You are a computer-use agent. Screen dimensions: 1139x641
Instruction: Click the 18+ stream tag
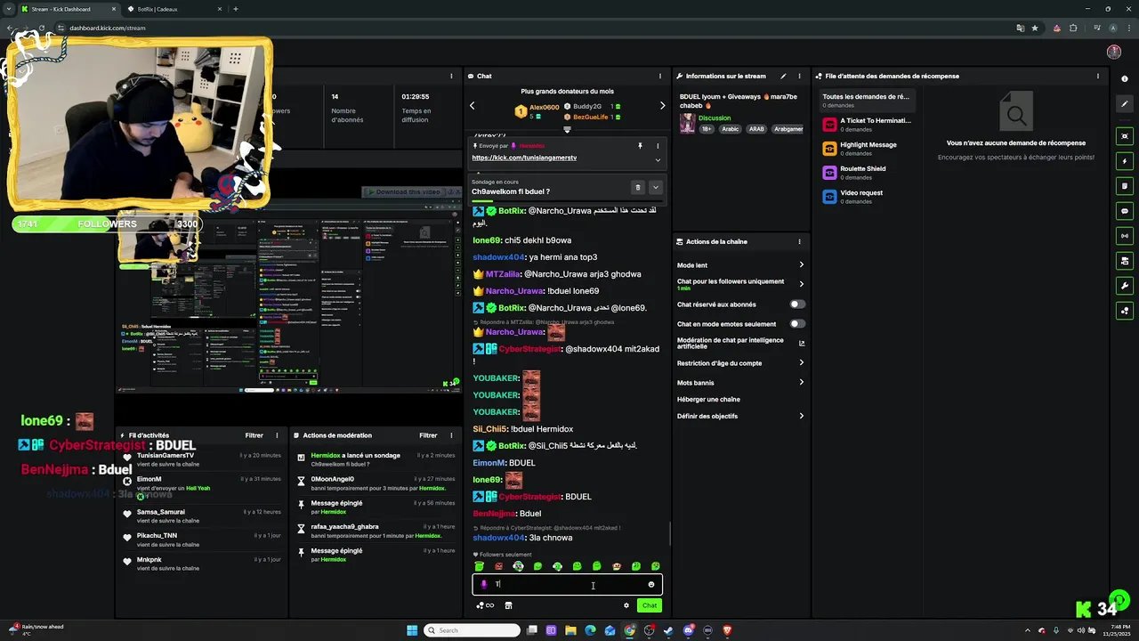pos(707,129)
